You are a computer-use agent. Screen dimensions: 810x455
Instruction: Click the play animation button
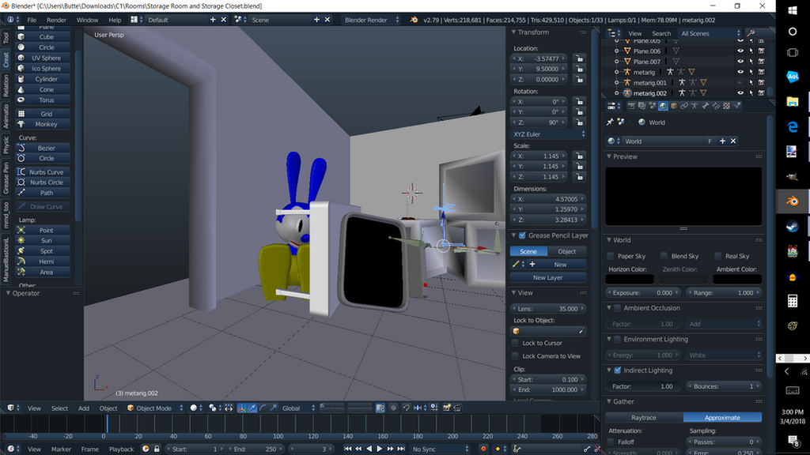click(x=380, y=449)
